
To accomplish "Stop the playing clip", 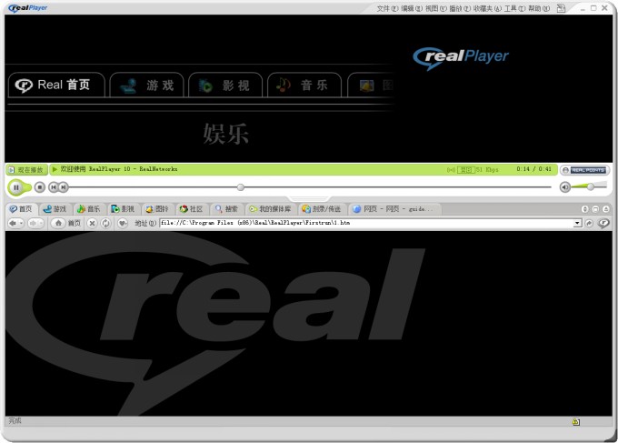I will [x=39, y=187].
